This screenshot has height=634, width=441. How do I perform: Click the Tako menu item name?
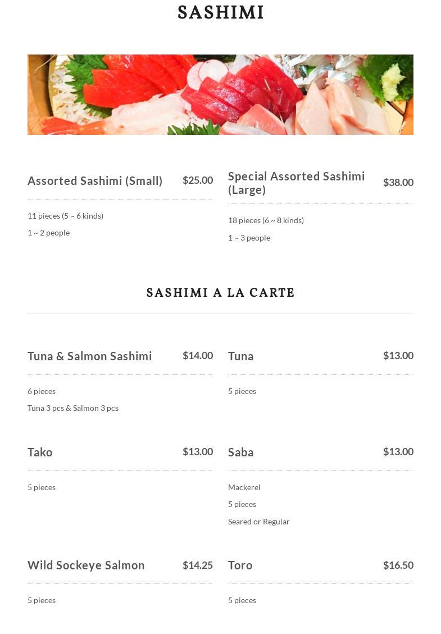(x=40, y=452)
